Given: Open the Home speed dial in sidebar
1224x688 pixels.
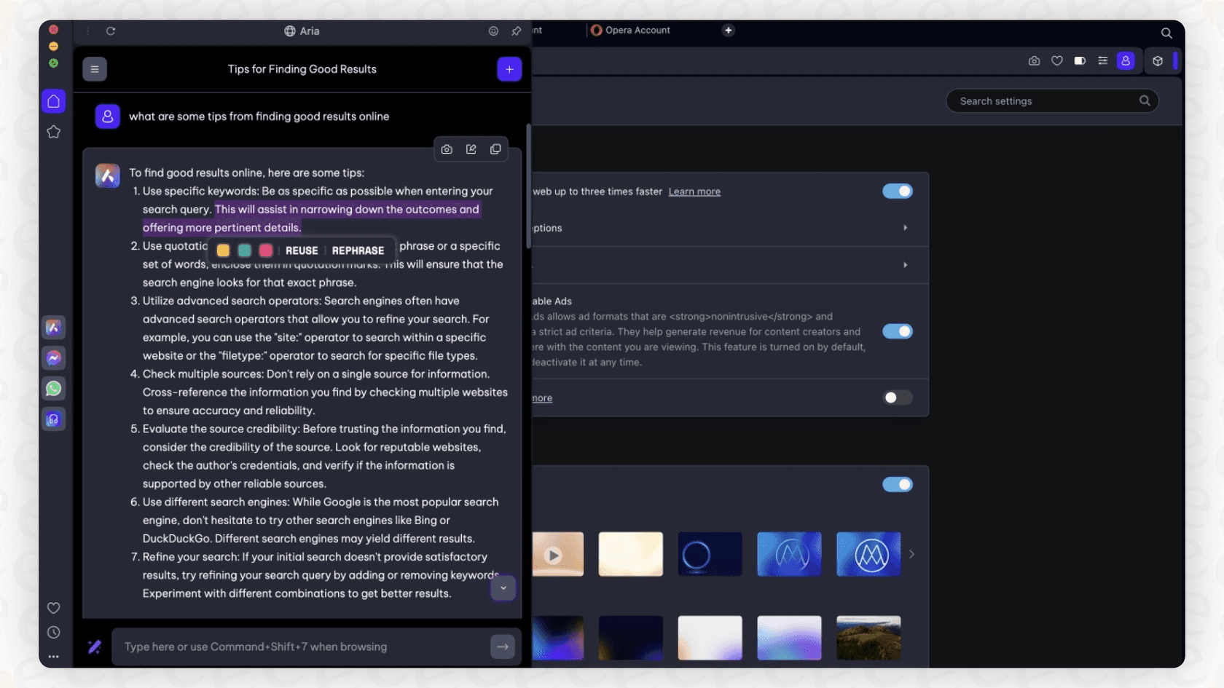Looking at the screenshot, I should pyautogui.click(x=53, y=101).
